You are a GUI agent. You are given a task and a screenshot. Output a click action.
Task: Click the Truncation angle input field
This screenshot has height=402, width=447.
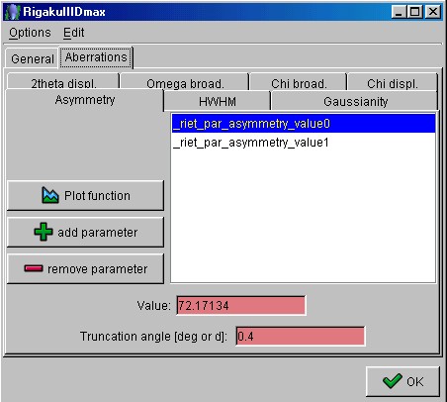[301, 337]
